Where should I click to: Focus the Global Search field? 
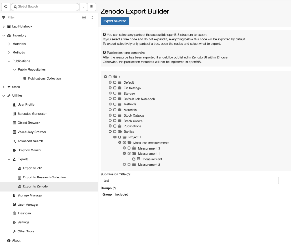45,7
